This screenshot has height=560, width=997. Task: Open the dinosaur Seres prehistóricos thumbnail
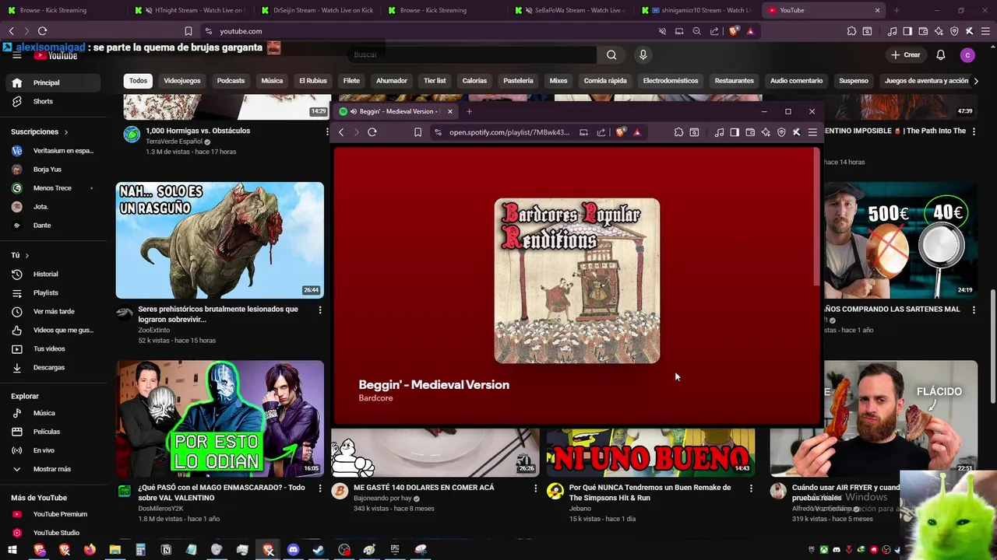(220, 240)
